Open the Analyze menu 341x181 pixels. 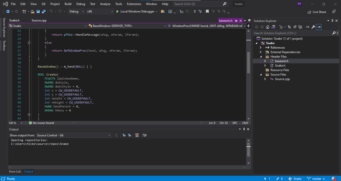pyautogui.click(x=105, y=4)
